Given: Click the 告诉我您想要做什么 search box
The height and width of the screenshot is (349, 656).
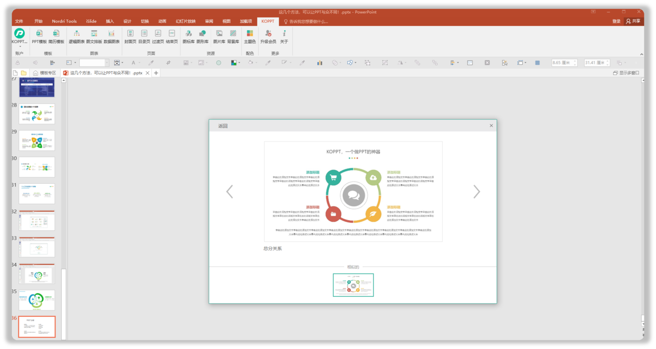Looking at the screenshot, I should point(306,21).
